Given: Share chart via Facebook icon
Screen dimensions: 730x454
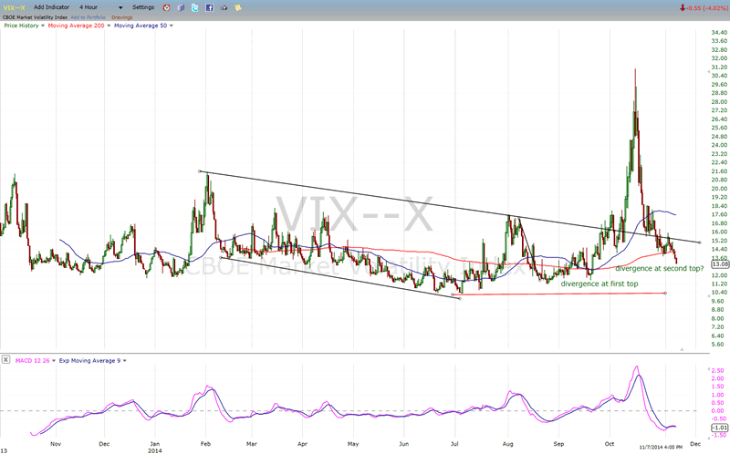Looking at the screenshot, I should click(x=210, y=7).
